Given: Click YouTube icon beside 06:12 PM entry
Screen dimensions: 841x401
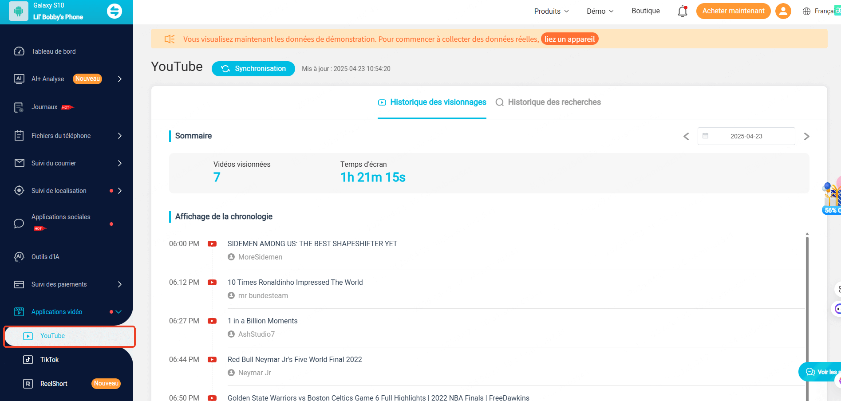Looking at the screenshot, I should pyautogui.click(x=212, y=283).
